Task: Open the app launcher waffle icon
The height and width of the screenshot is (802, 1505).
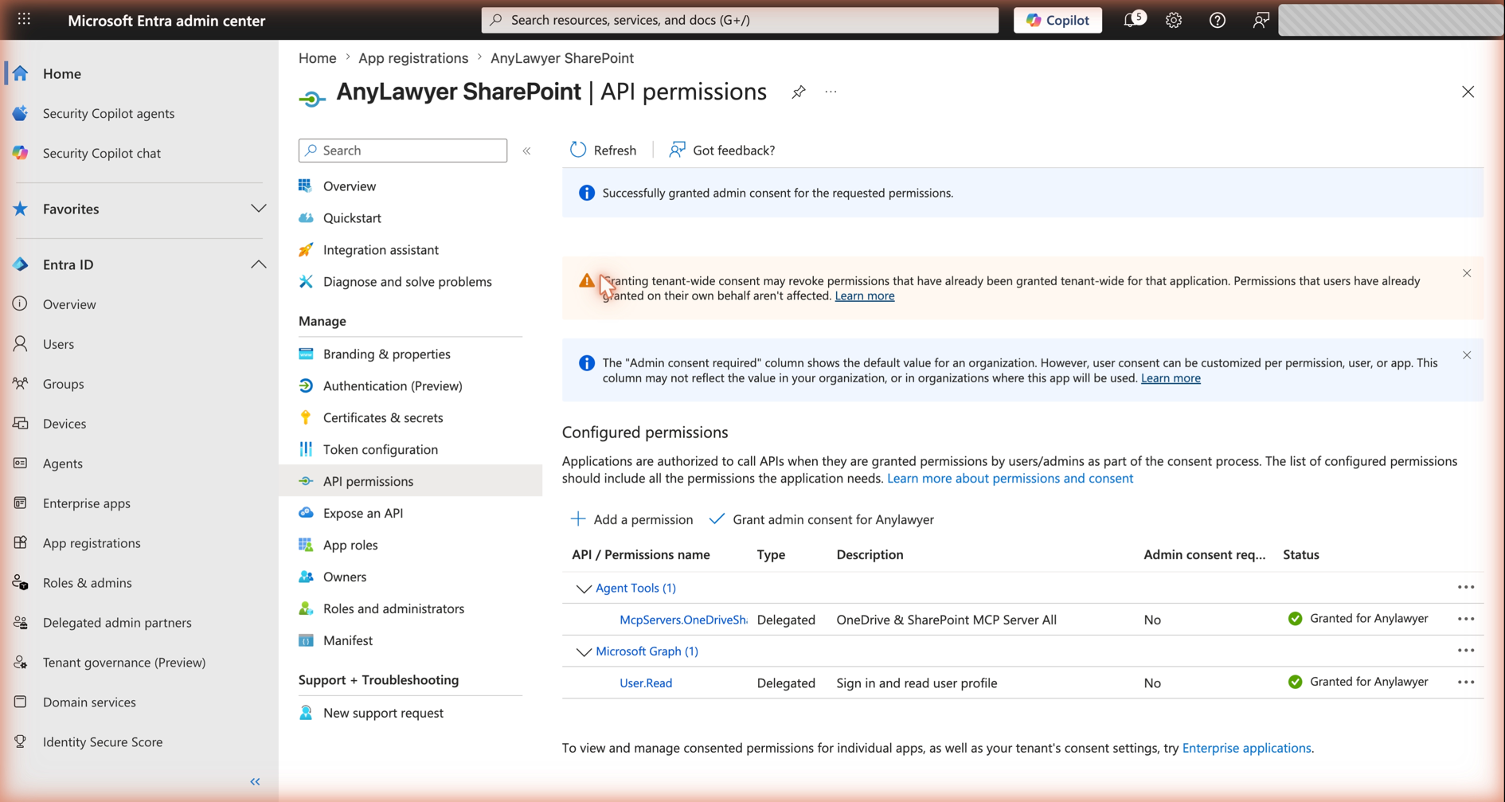Action: click(x=24, y=20)
